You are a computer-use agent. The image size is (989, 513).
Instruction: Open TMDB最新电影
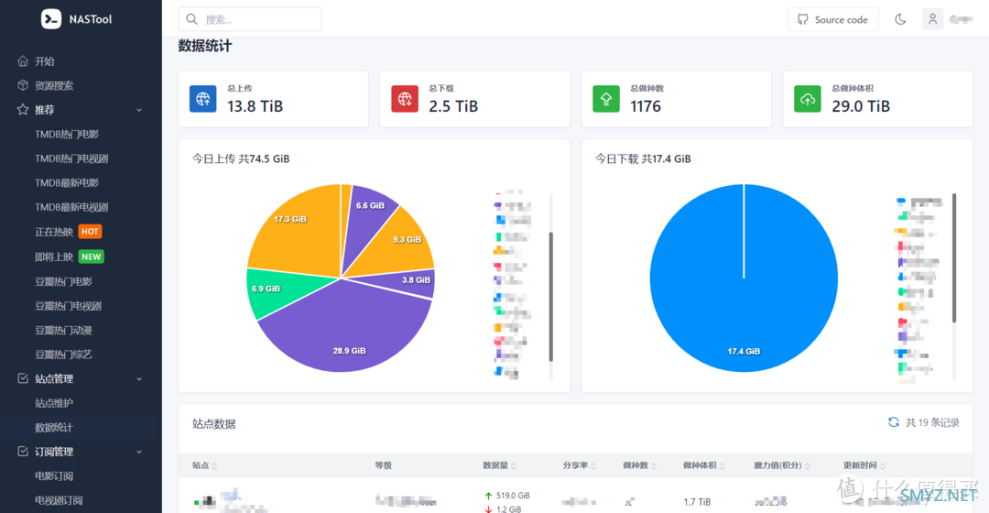coord(67,183)
